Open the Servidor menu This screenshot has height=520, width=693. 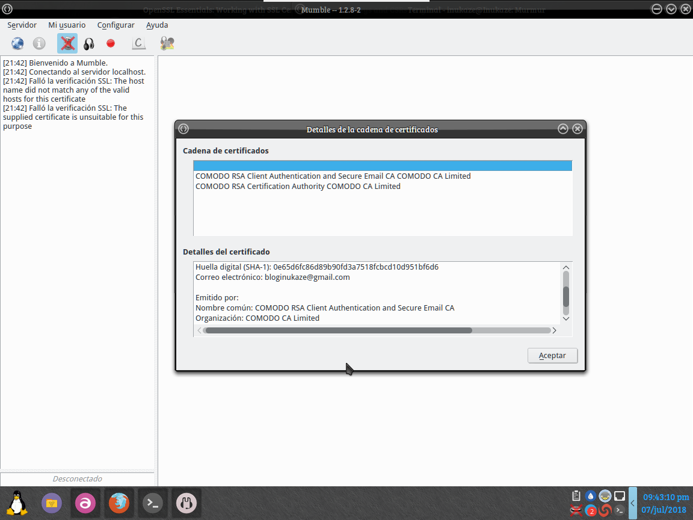pos(22,25)
